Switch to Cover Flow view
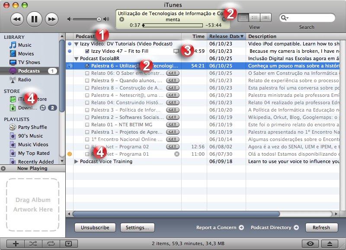 click(x=266, y=18)
